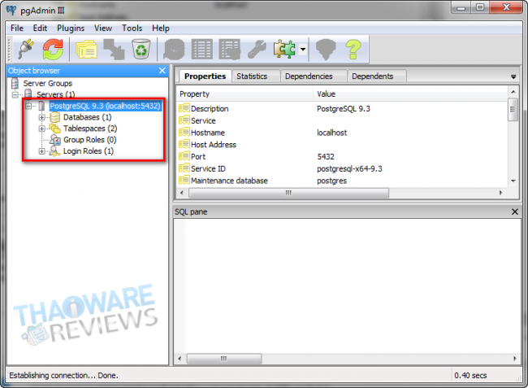Select Server Groups in the tree

[x=47, y=83]
